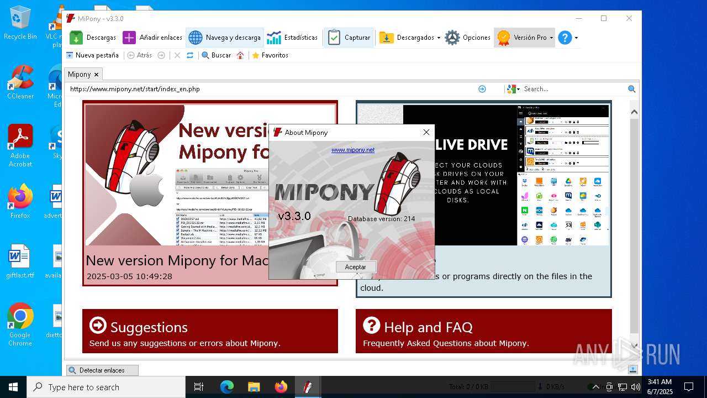707x398 pixels.
Task: Click Buscar search button
Action: pos(216,55)
